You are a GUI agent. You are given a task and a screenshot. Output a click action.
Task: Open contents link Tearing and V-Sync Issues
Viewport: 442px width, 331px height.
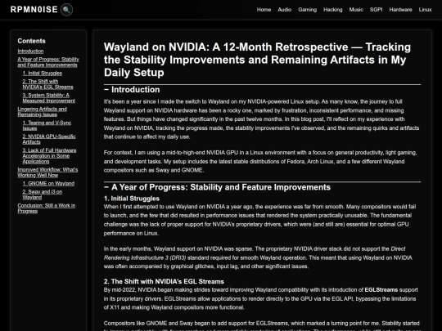[x=47, y=126]
